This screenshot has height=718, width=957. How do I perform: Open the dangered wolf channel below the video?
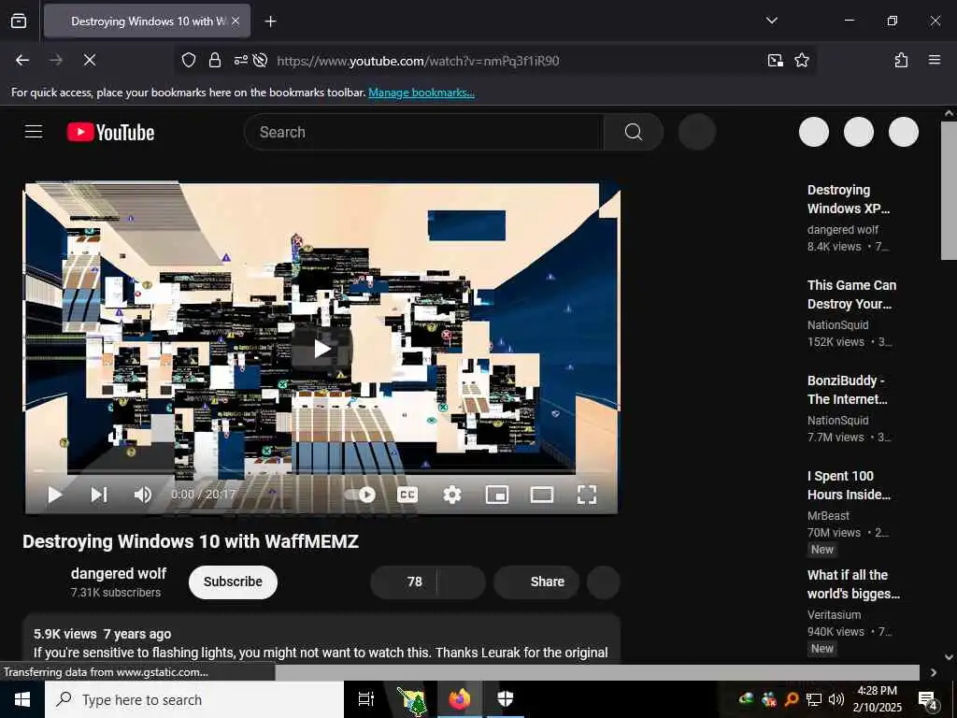[x=119, y=574]
